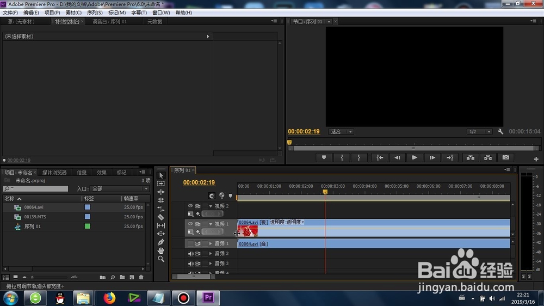This screenshot has width=544, height=306.
Task: Click the timeline Add Marker icon
Action: 230,196
